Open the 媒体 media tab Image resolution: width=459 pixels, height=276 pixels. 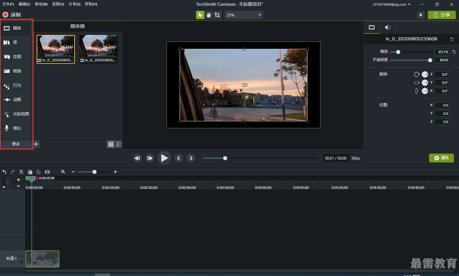click(16, 28)
